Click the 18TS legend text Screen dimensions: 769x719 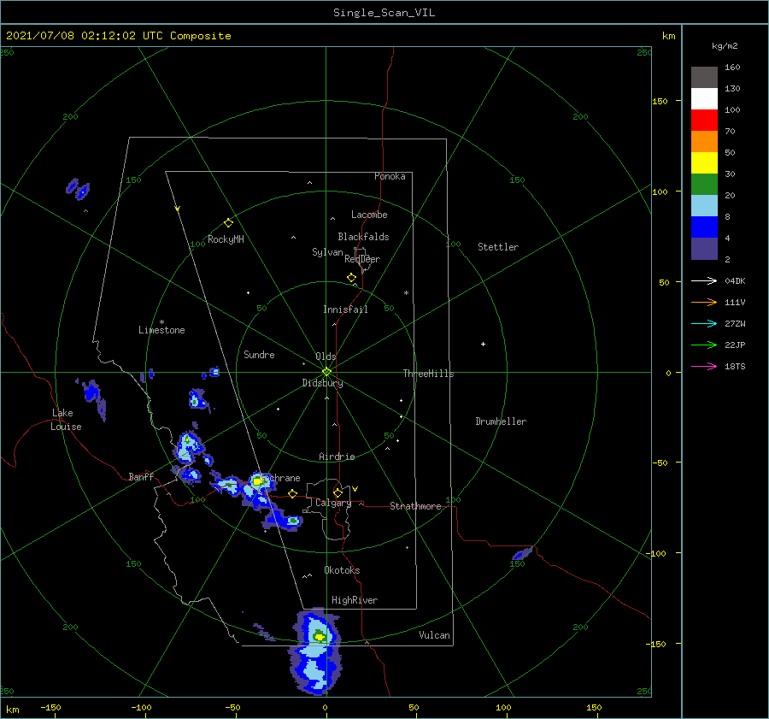[x=735, y=367]
